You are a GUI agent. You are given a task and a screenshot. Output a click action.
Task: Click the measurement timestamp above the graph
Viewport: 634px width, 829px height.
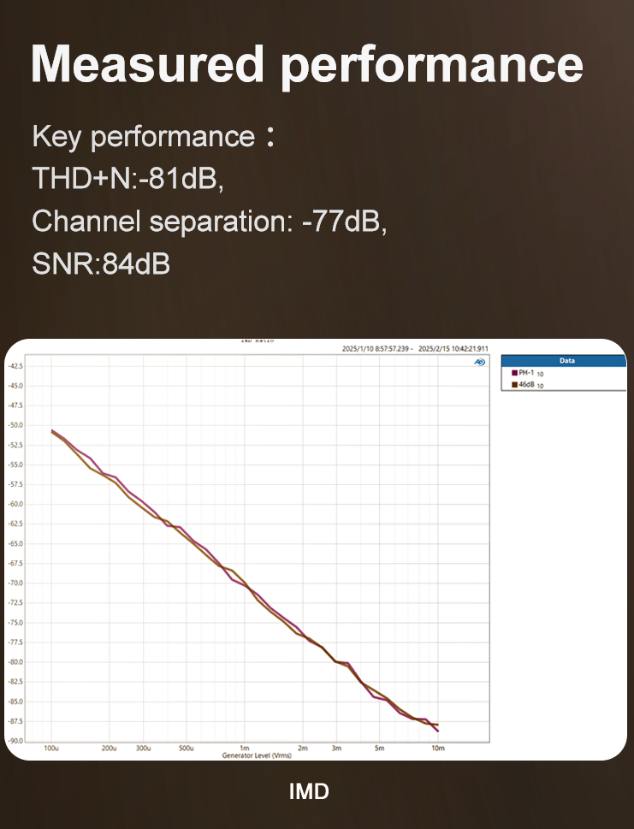point(415,349)
